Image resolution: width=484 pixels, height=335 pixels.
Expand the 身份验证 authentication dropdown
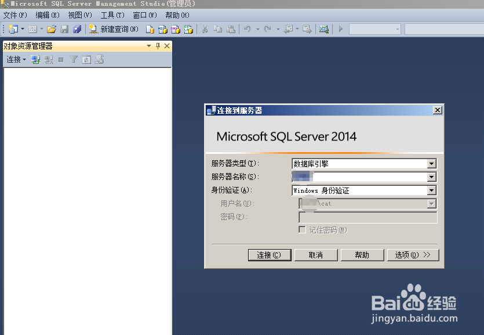pyautogui.click(x=431, y=190)
